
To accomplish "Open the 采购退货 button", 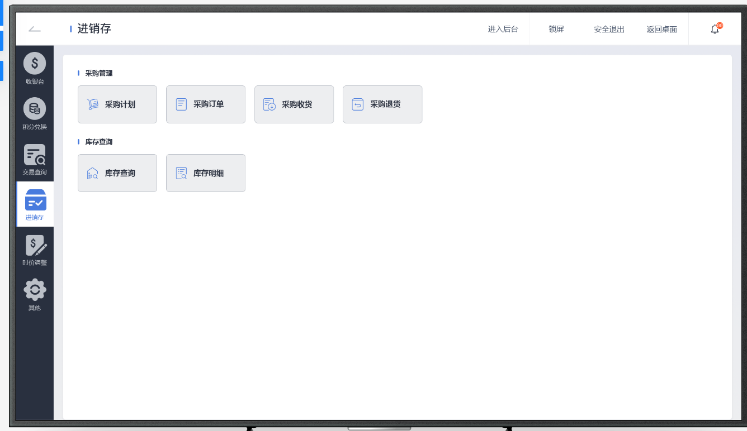I will click(382, 104).
